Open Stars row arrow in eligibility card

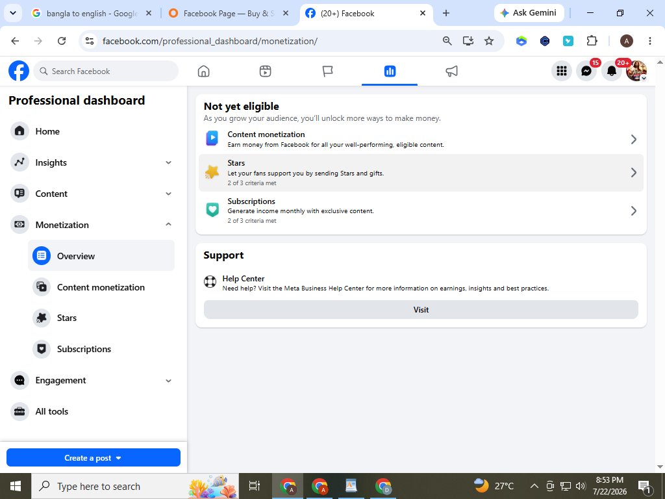(634, 172)
